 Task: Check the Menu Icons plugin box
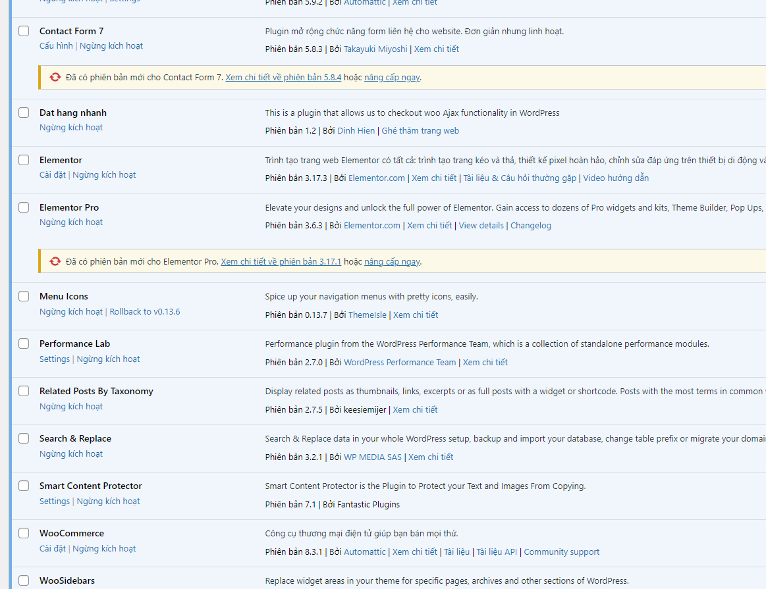coord(24,296)
